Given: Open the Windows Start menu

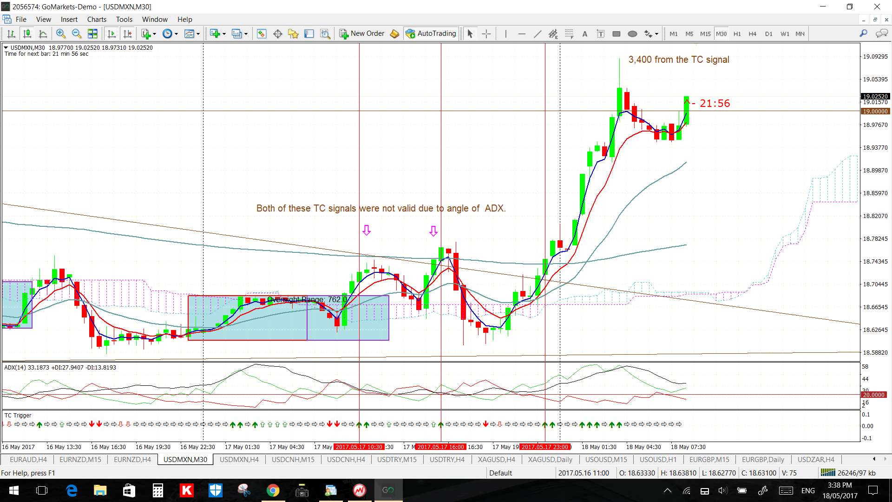Looking at the screenshot, I should tap(13, 490).
